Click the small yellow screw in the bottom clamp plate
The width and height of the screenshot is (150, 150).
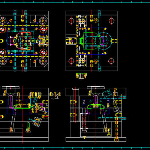(84, 138)
